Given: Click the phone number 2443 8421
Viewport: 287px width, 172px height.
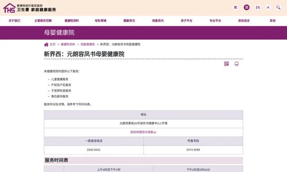Looking at the screenshot, I should (94, 150).
